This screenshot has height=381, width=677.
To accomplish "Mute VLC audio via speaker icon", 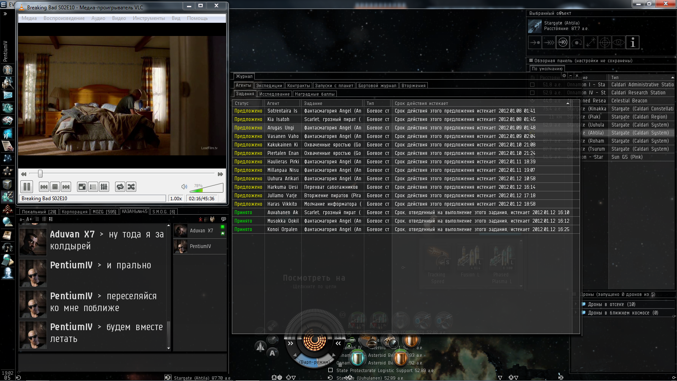I will 184,187.
